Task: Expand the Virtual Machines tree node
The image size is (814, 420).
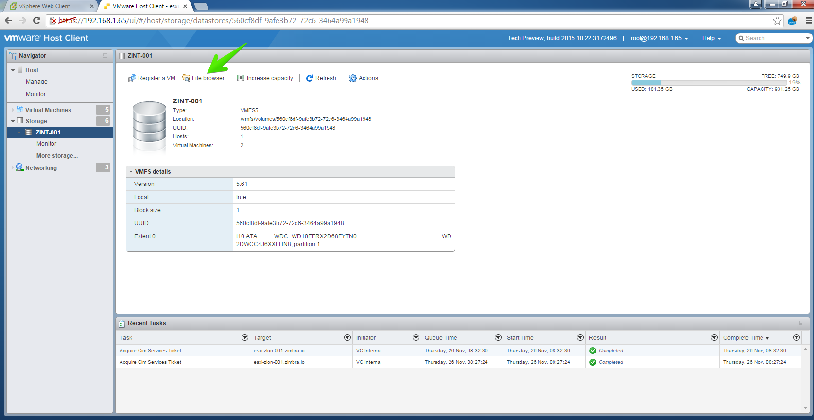Action: point(13,110)
